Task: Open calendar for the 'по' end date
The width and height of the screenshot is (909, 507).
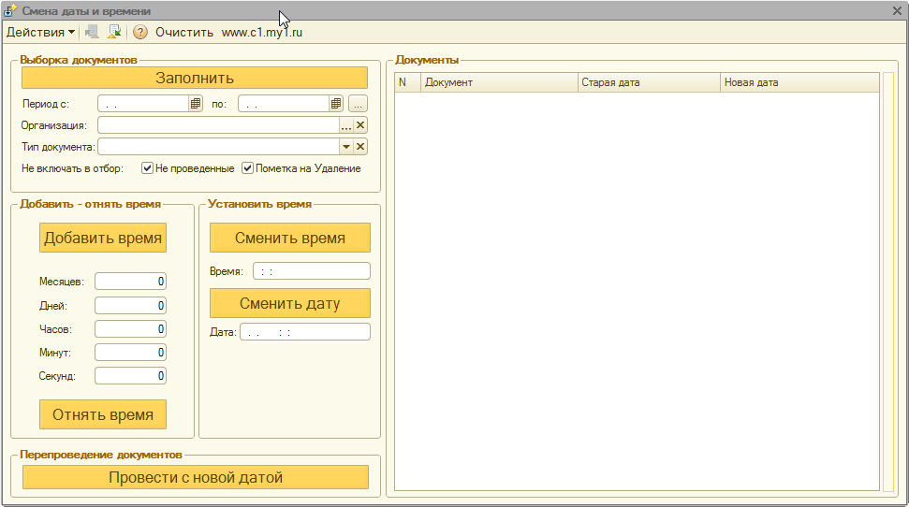Action: pyautogui.click(x=336, y=104)
